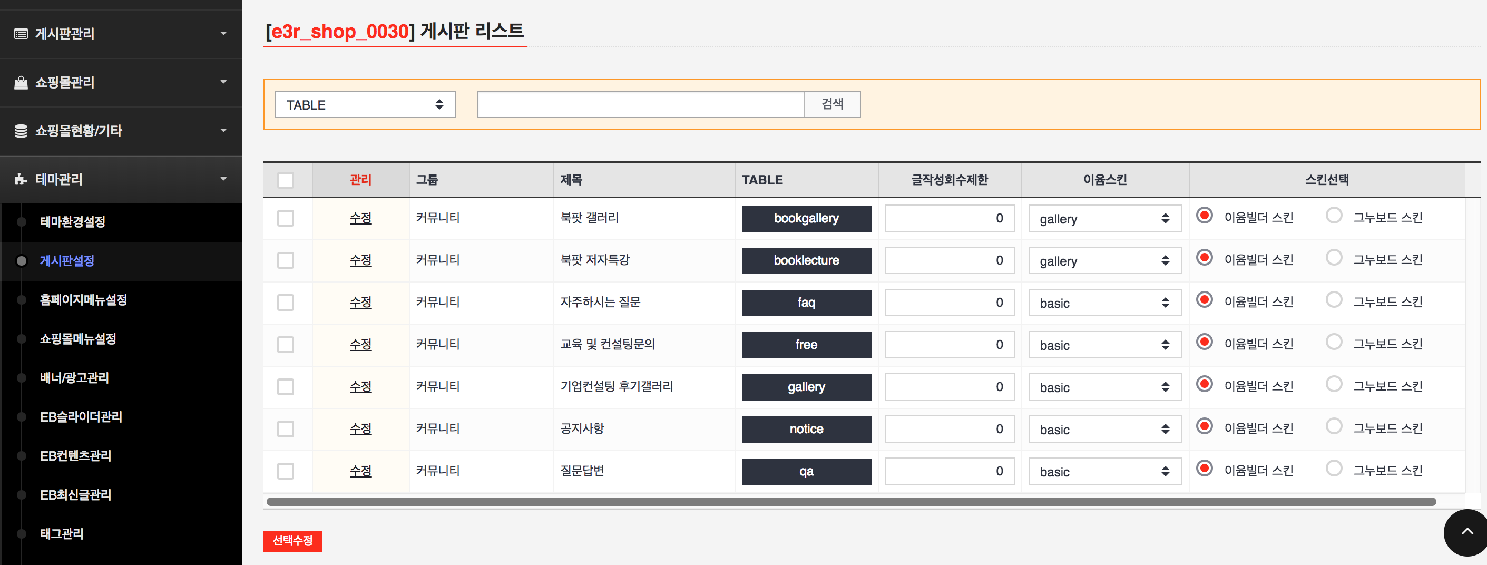
Task: Open skin dropdown for 북팟 갤러리 row
Action: coord(1105,219)
